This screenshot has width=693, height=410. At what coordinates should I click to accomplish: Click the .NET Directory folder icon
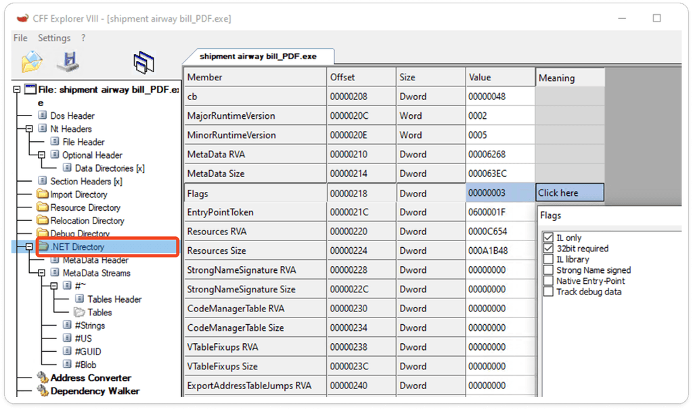[43, 247]
